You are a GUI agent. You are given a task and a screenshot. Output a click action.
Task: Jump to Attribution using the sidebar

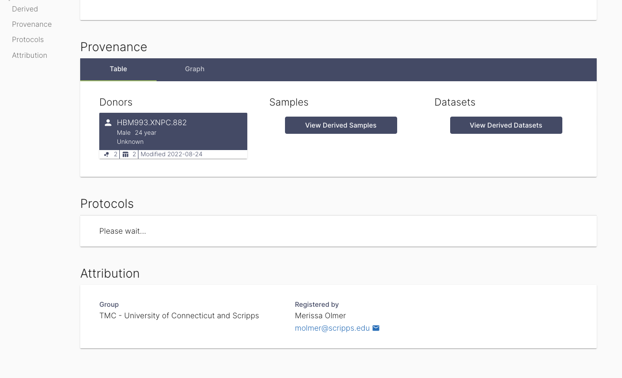[30, 55]
